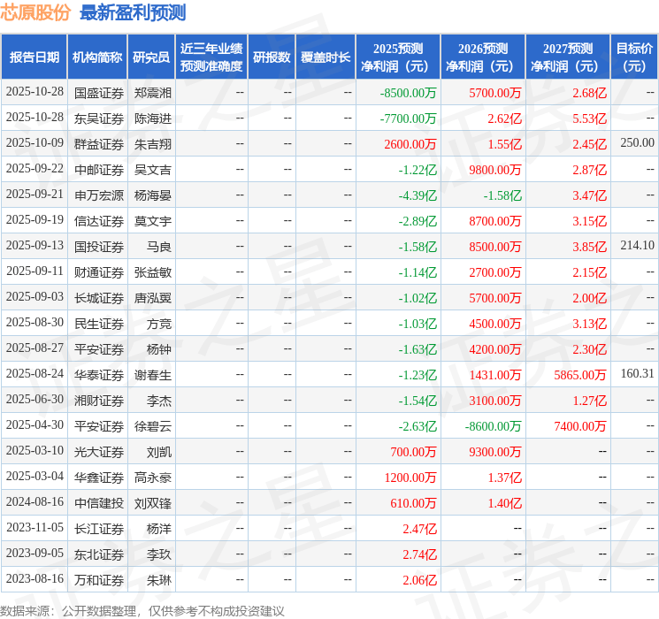Click 民生证券 institution cell
The height and width of the screenshot is (619, 659).
99,324
